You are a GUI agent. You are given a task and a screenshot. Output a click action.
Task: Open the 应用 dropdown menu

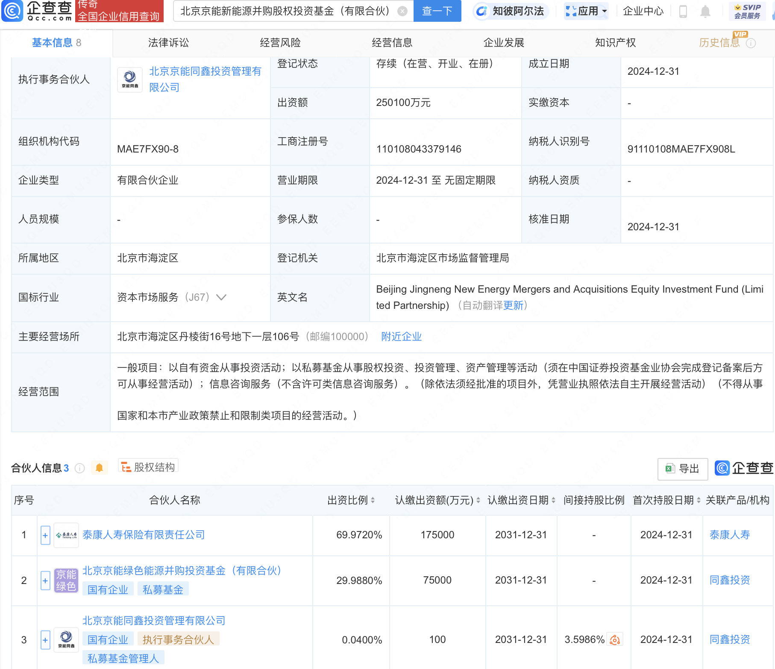click(x=586, y=11)
